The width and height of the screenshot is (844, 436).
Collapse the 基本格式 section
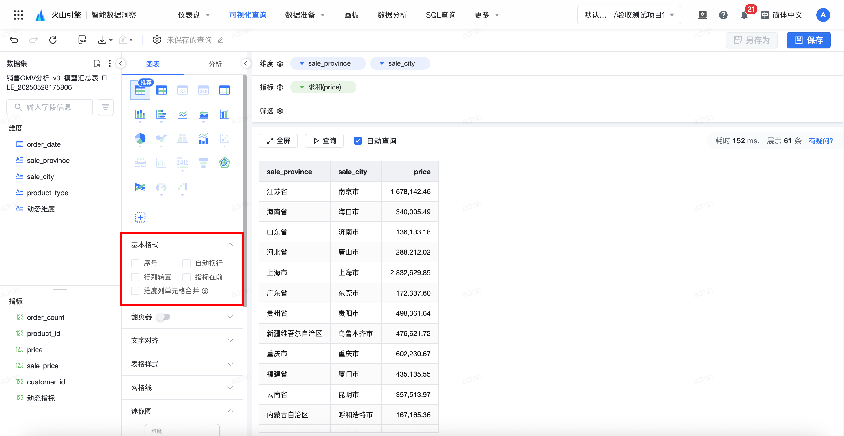(x=230, y=245)
